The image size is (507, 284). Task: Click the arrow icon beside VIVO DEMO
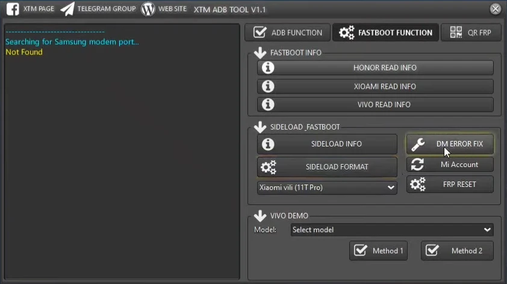pos(260,216)
